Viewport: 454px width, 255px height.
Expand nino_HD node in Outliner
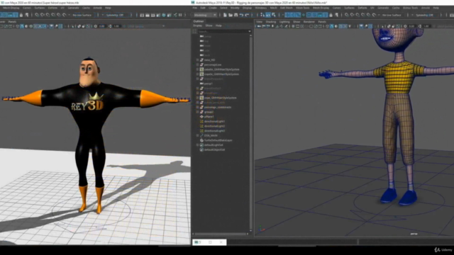tap(197, 59)
